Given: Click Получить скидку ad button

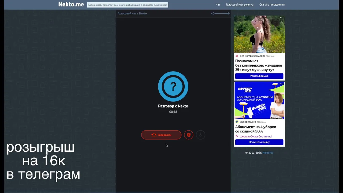Looking at the screenshot, I should click(x=259, y=142).
